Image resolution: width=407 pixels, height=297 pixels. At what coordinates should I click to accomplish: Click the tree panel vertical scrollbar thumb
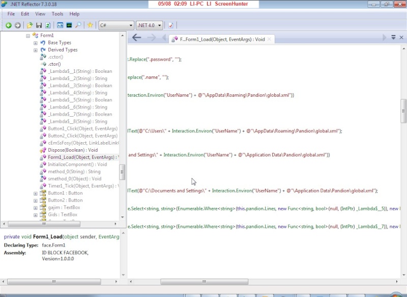(x=122, y=172)
